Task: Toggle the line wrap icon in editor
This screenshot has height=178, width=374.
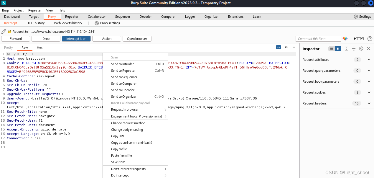Action: click(278, 47)
